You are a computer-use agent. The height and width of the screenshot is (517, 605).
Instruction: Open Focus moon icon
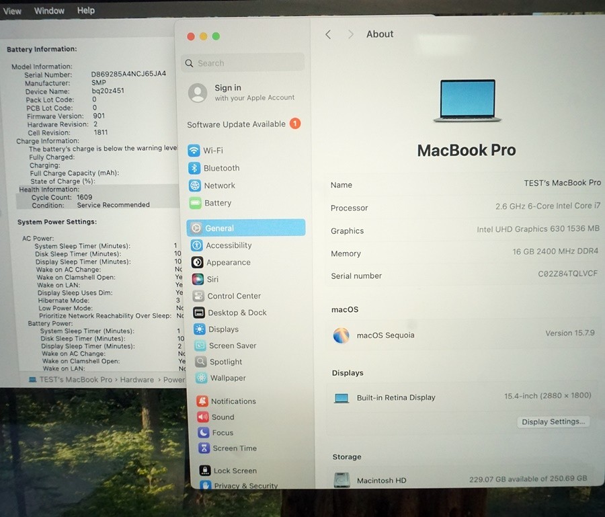point(203,432)
